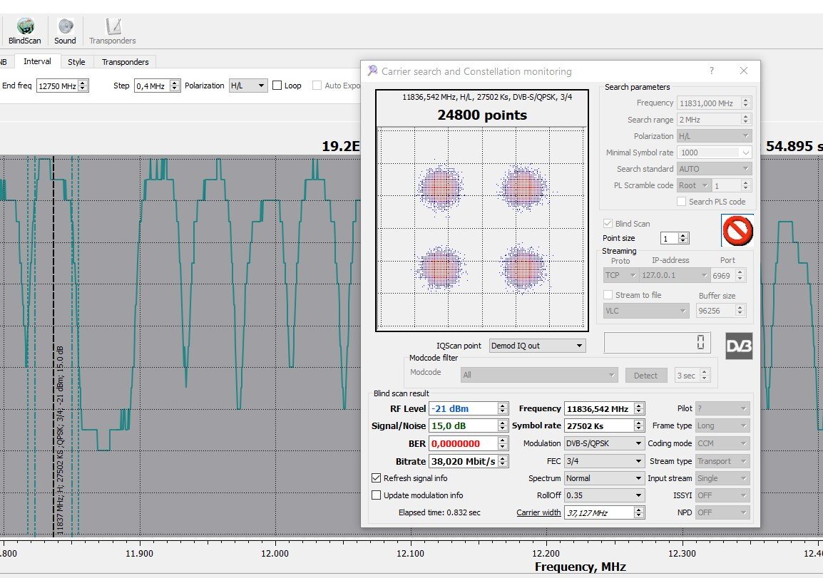Click the dialog help question mark
This screenshot has width=823, height=578.
(x=711, y=71)
